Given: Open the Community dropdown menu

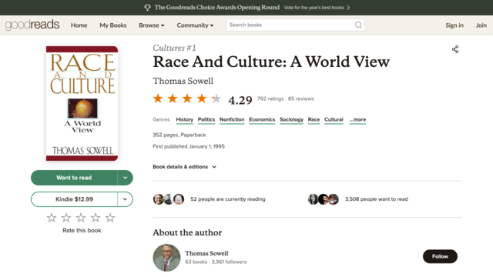Looking at the screenshot, I should 195,25.
